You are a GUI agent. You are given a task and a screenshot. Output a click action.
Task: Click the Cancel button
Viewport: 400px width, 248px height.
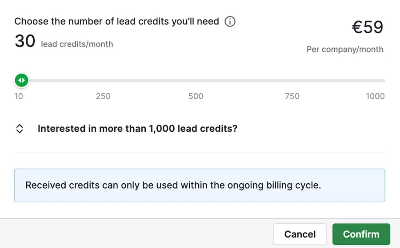tap(300, 234)
